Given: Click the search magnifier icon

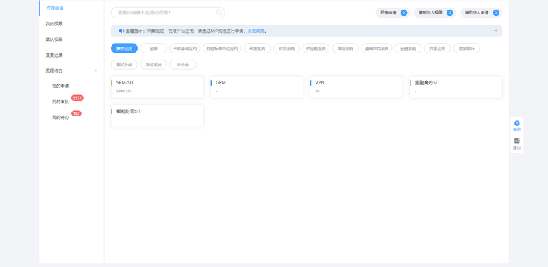Looking at the screenshot, I should pos(219,12).
